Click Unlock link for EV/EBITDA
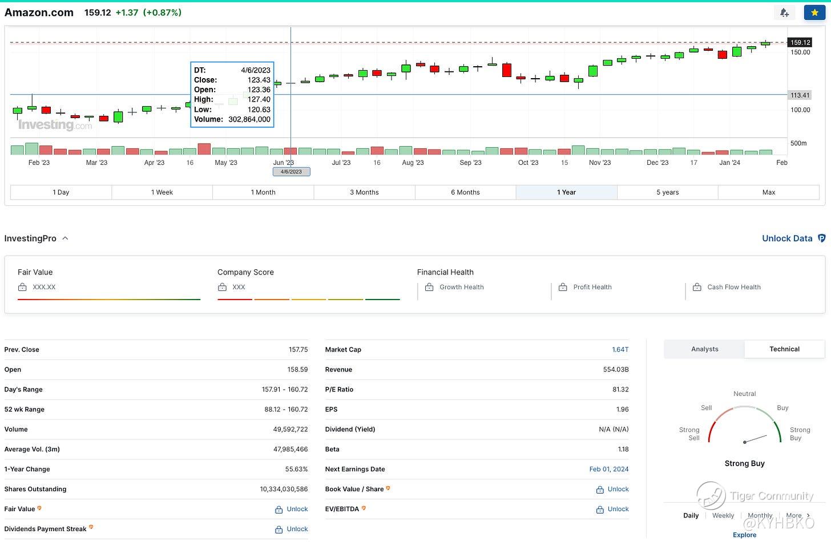 [x=618, y=509]
